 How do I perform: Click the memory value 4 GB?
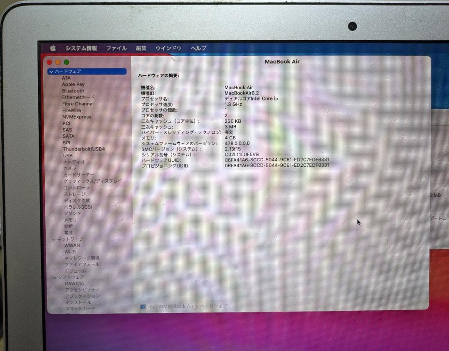pyautogui.click(x=230, y=138)
